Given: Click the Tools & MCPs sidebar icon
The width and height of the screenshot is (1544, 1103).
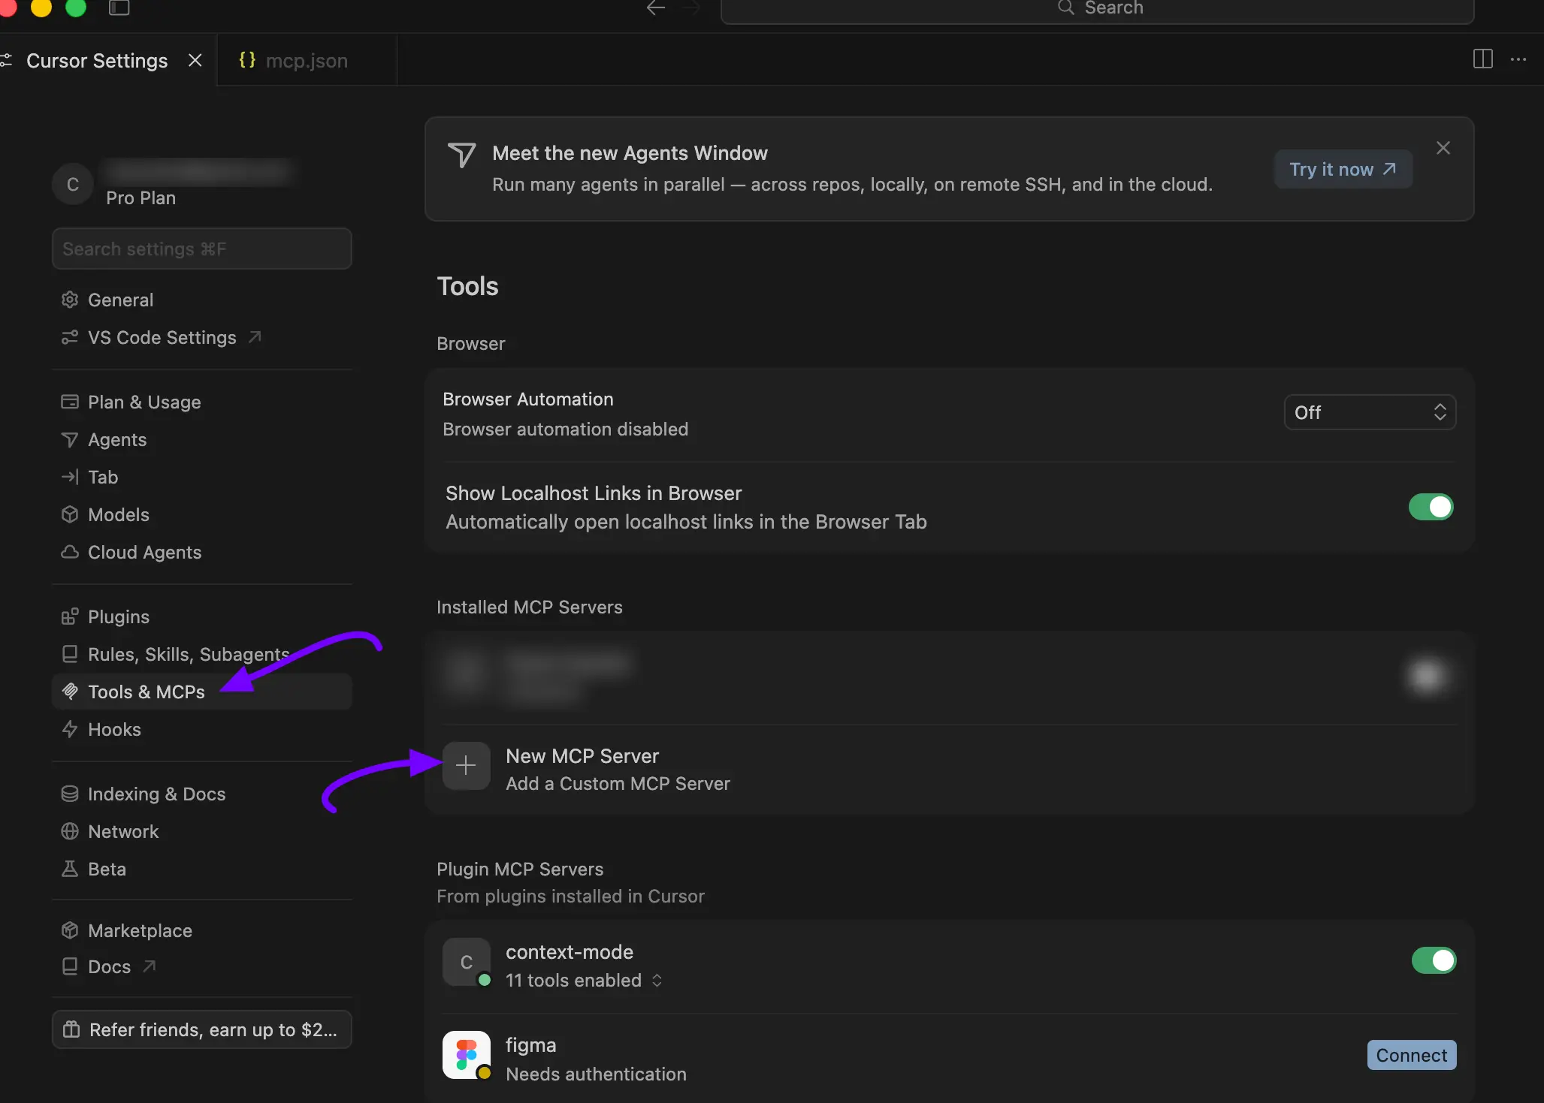Looking at the screenshot, I should 70,692.
